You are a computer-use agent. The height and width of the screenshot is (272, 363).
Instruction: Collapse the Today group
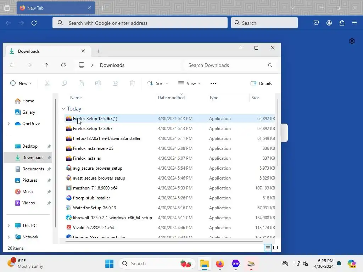63,108
